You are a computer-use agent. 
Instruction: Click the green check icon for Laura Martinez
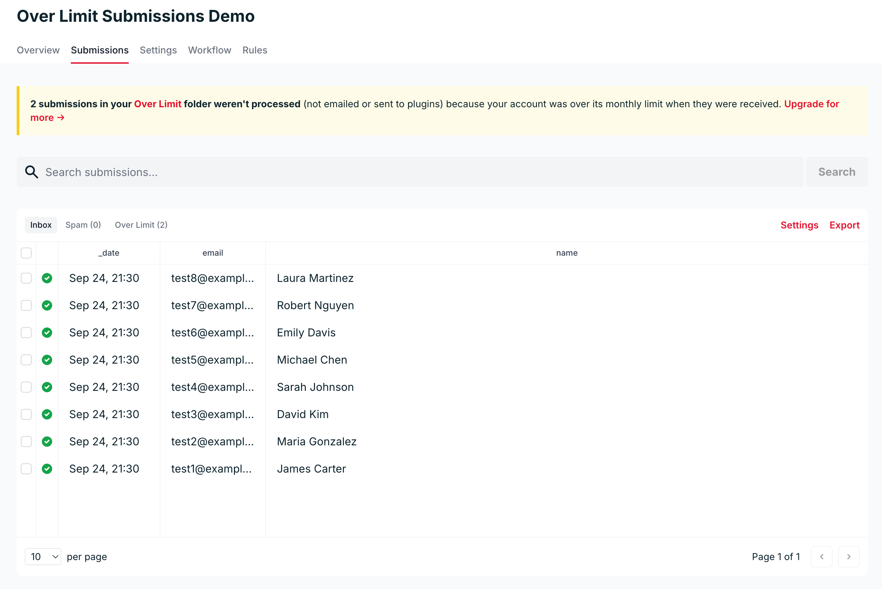47,278
